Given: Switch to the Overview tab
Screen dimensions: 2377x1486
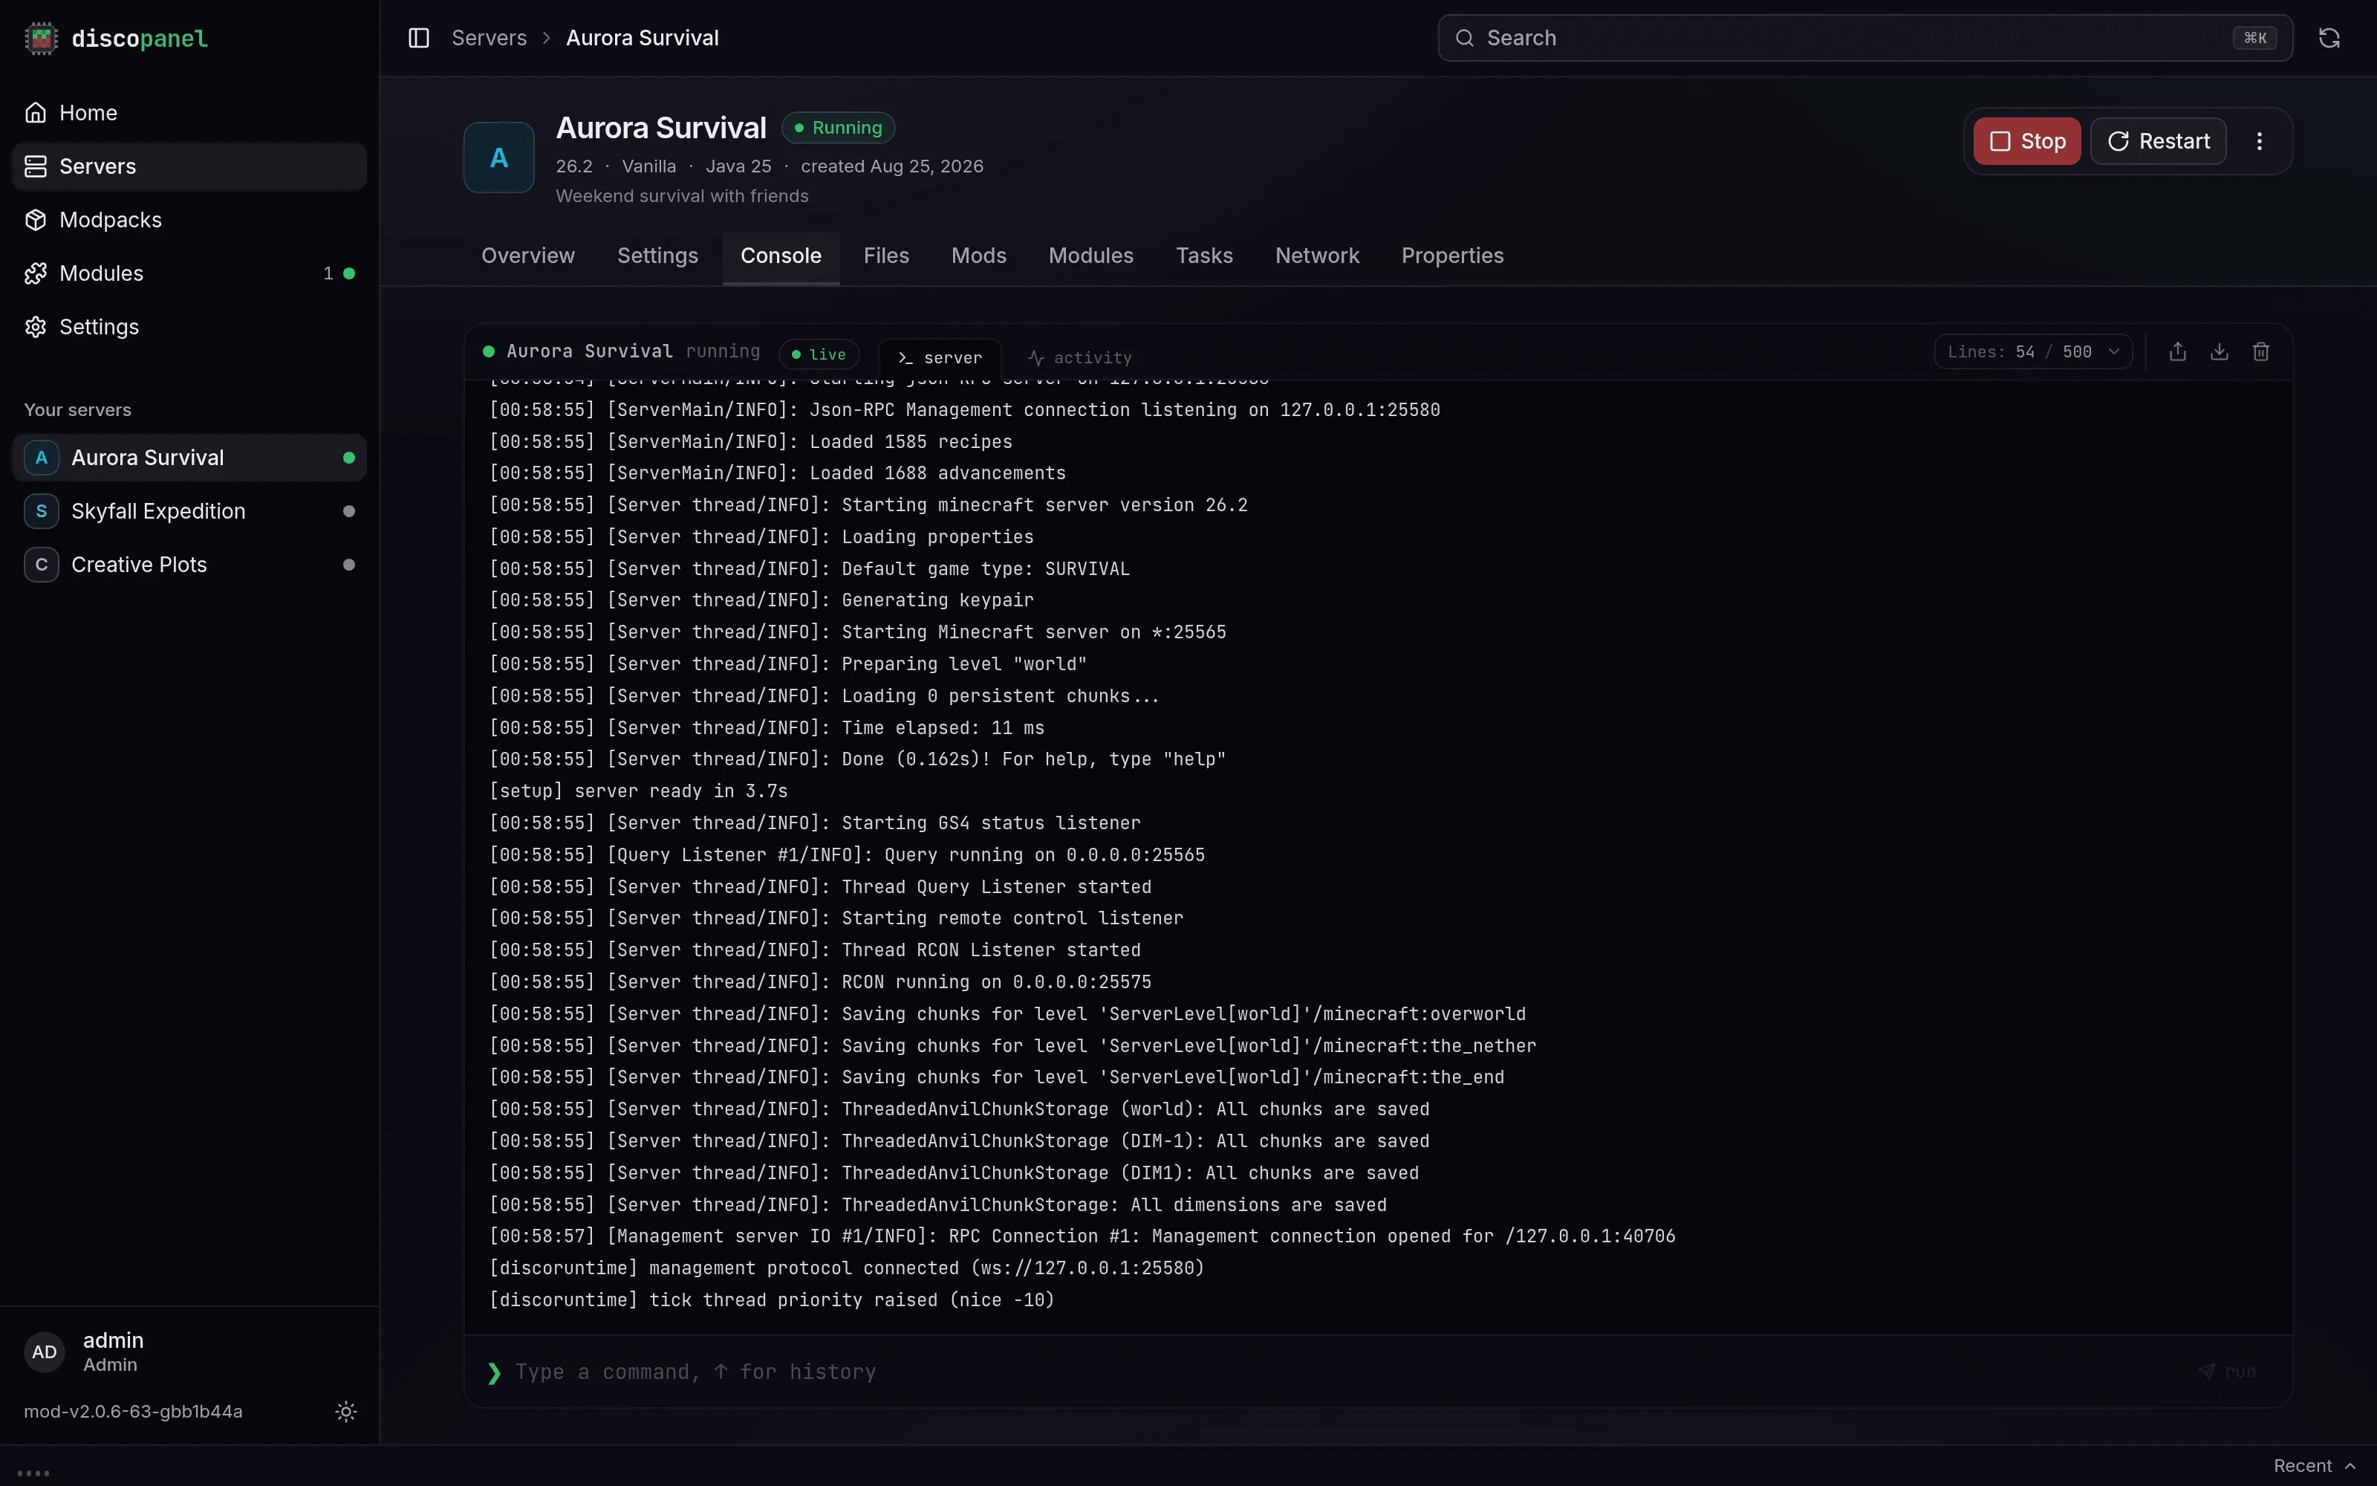Looking at the screenshot, I should (527, 256).
